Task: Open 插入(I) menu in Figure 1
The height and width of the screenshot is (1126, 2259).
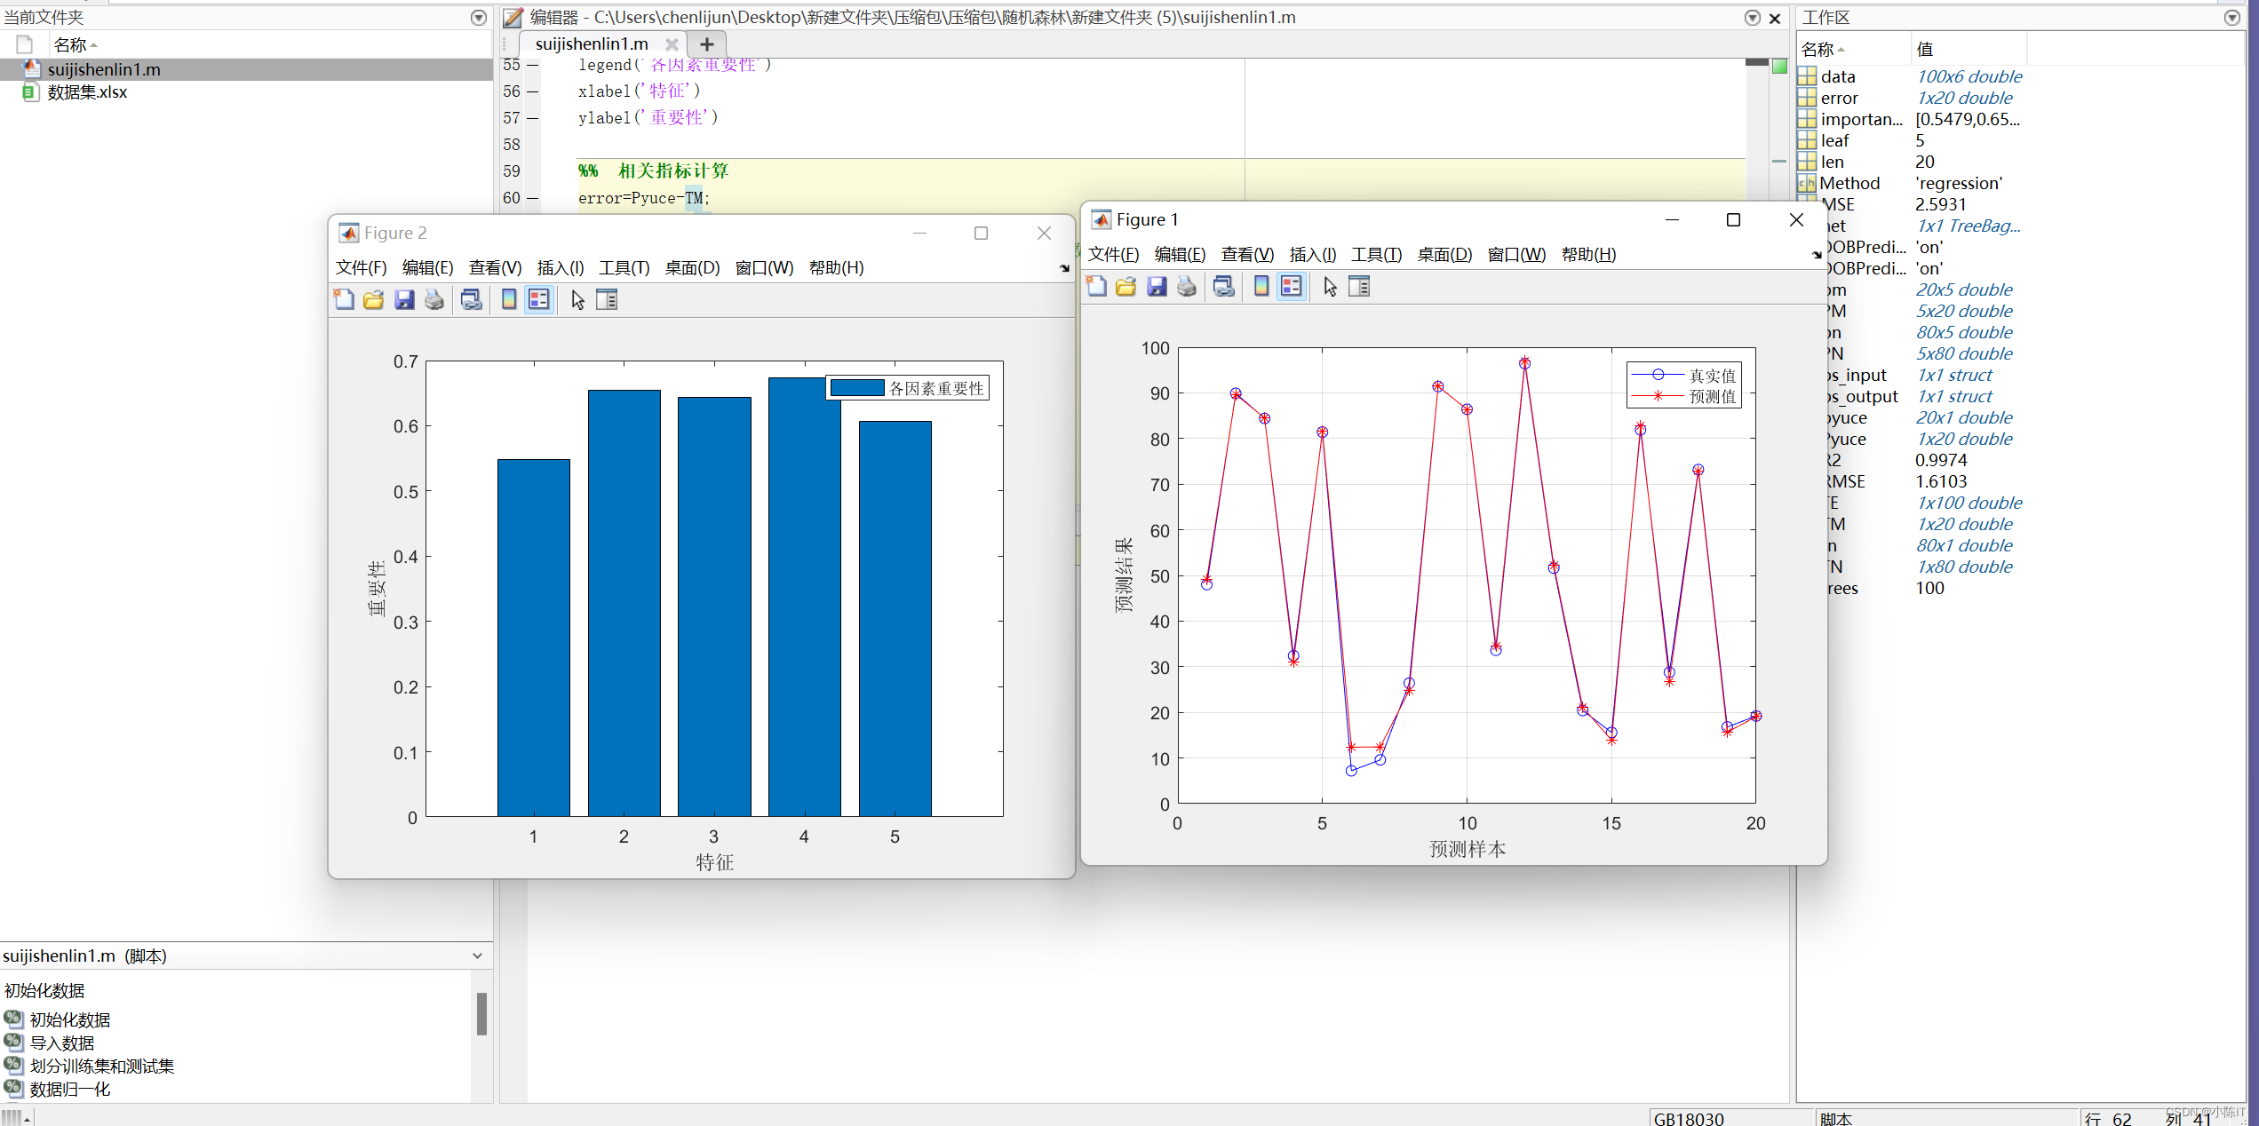Action: pyautogui.click(x=1312, y=255)
